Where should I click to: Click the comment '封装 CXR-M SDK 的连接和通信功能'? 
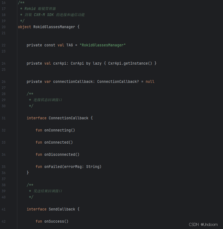pyautogui.click(x=55, y=15)
